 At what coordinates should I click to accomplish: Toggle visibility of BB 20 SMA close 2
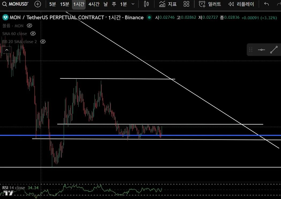pyautogui.click(x=43, y=41)
